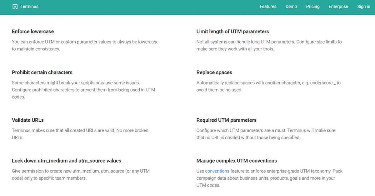This screenshot has height=196, width=375.
Task: Click the Manage complex UTM conventions heading
Action: pyautogui.click(x=237, y=161)
